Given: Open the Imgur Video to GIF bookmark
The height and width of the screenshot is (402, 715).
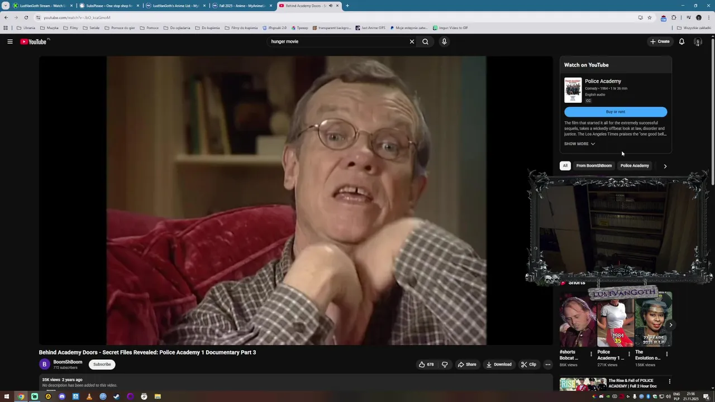Looking at the screenshot, I should (x=450, y=27).
